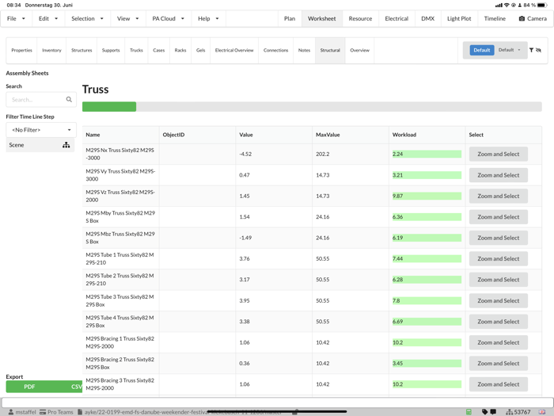Export the sheet as CSV
Screen dimensions: 554x416
pos(77,387)
